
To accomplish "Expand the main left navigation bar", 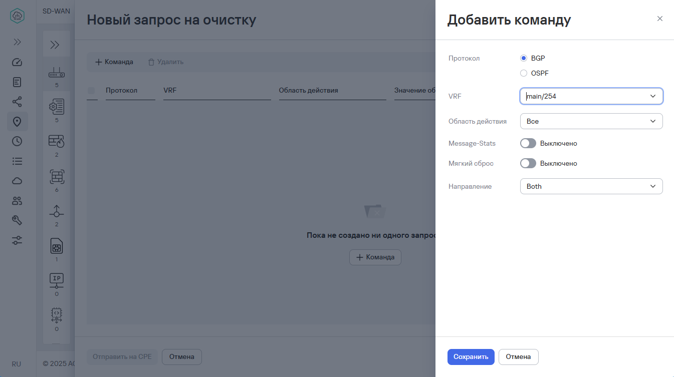I will pyautogui.click(x=18, y=42).
